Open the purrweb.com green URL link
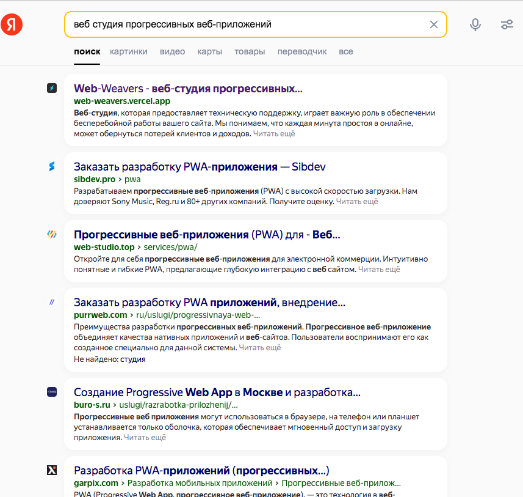The height and width of the screenshot is (497, 523). tap(100, 315)
